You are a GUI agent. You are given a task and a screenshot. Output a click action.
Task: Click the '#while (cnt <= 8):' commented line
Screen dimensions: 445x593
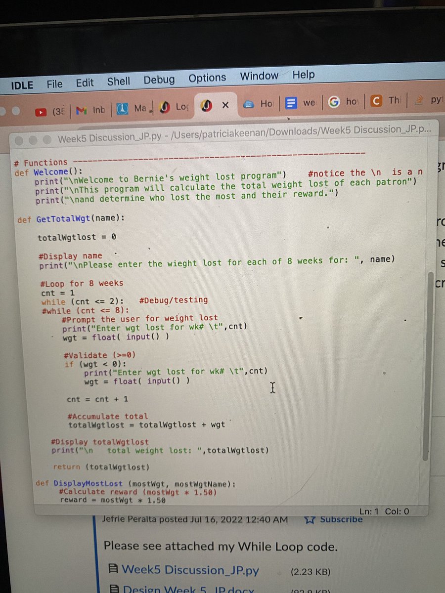tap(86, 310)
